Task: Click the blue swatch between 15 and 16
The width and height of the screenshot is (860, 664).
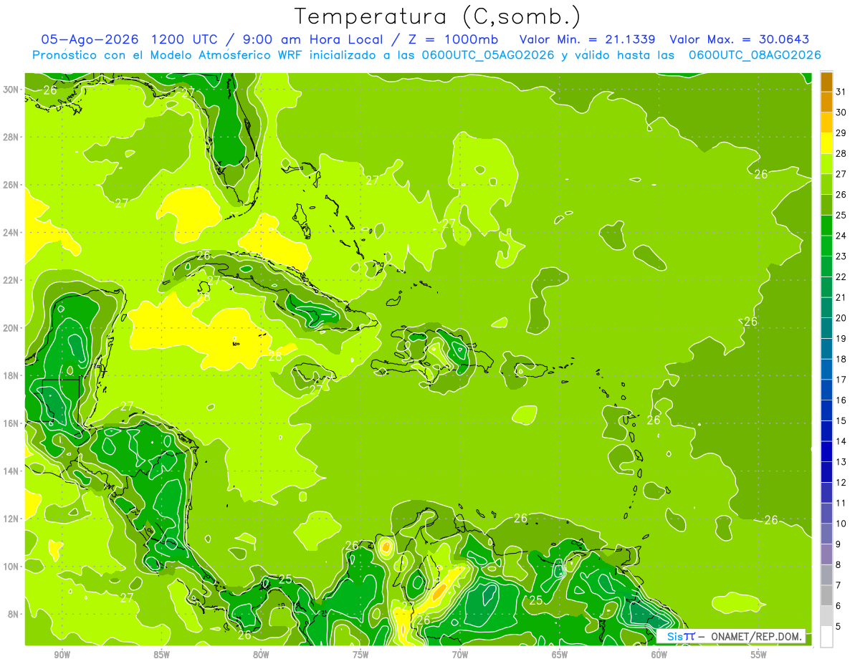Action: tap(826, 410)
